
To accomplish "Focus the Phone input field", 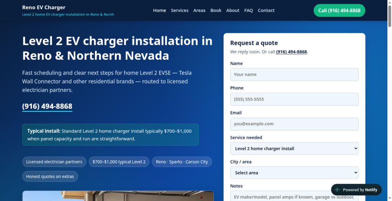I will pyautogui.click(x=294, y=99).
